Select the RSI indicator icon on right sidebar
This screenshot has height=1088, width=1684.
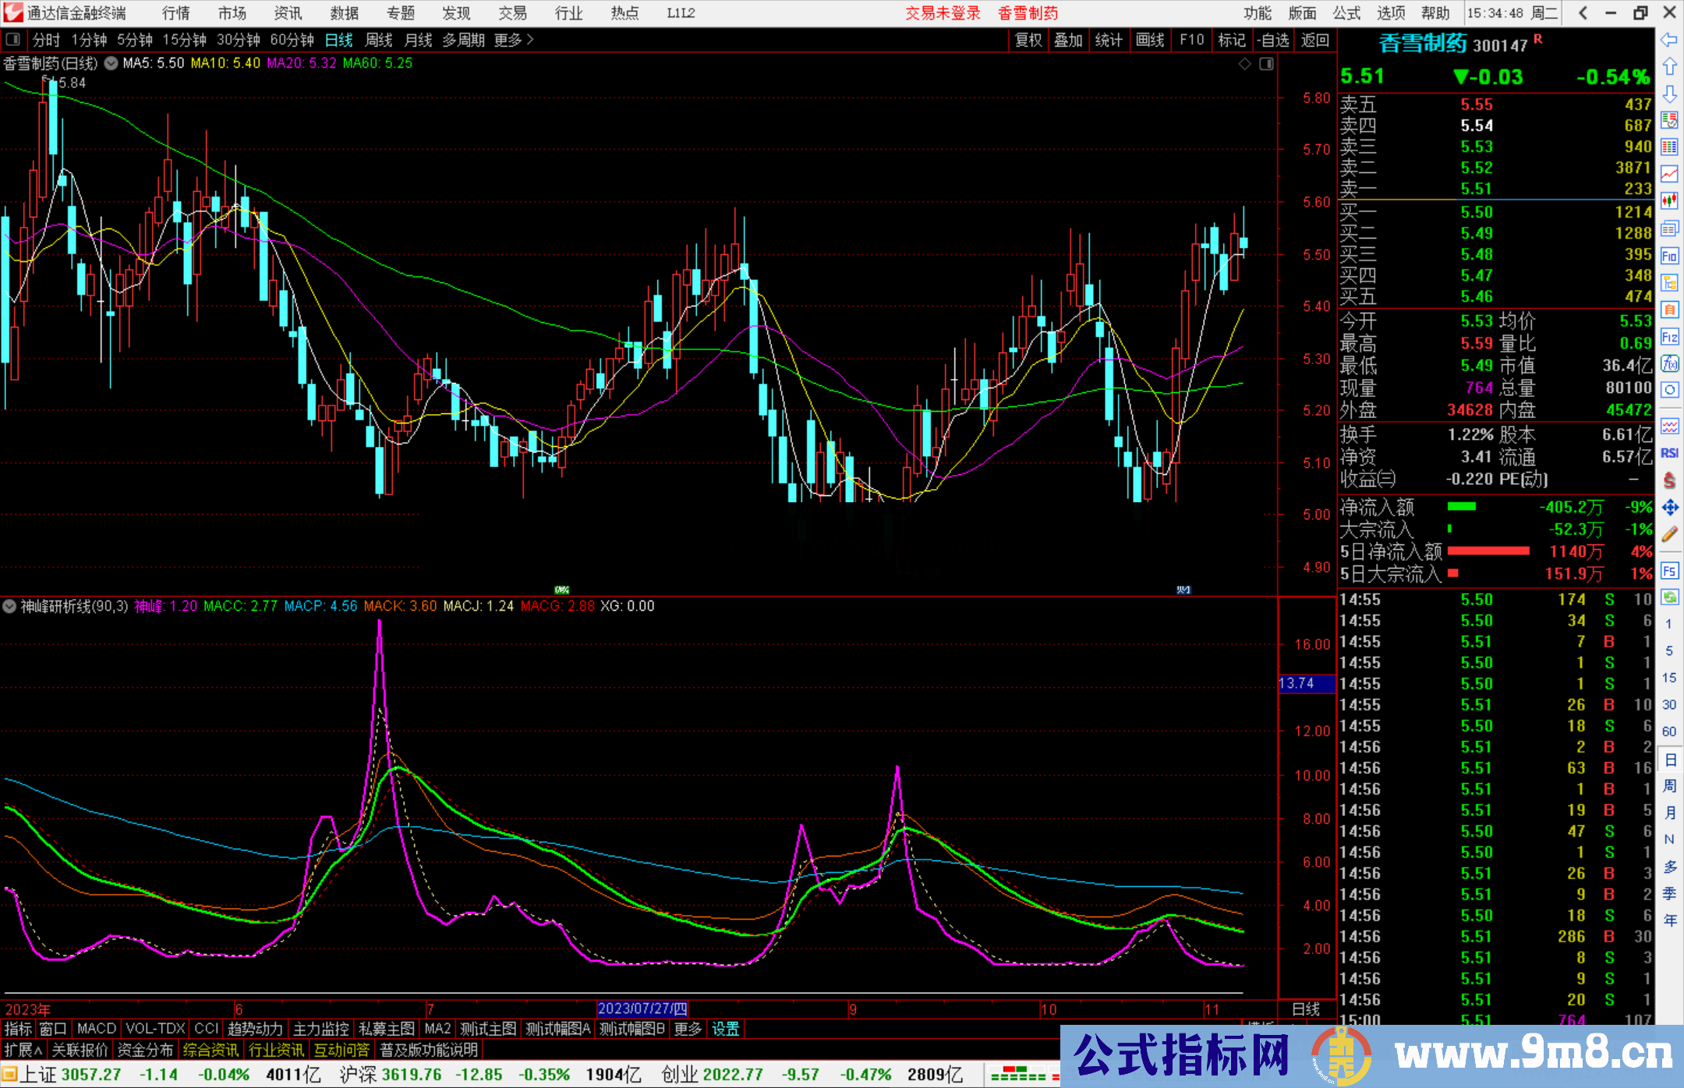pyautogui.click(x=1670, y=452)
